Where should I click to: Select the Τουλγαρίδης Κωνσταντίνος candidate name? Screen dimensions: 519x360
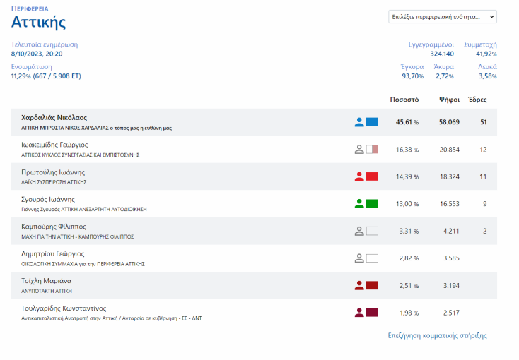tap(64, 308)
